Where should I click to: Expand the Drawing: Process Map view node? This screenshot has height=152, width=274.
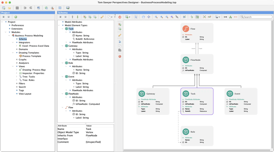coord(16,70)
